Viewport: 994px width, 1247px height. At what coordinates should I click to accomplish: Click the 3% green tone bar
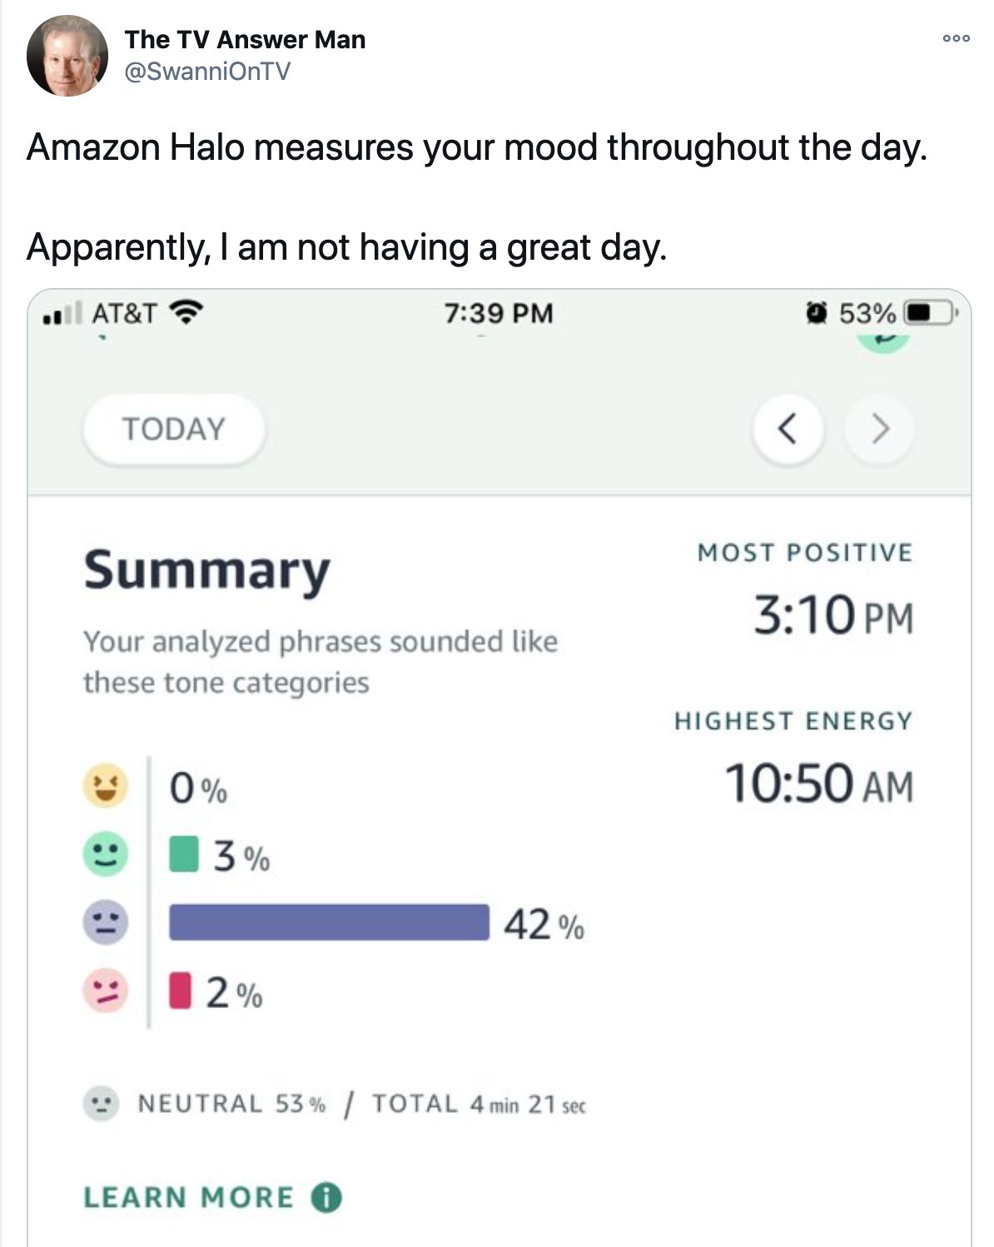[183, 854]
